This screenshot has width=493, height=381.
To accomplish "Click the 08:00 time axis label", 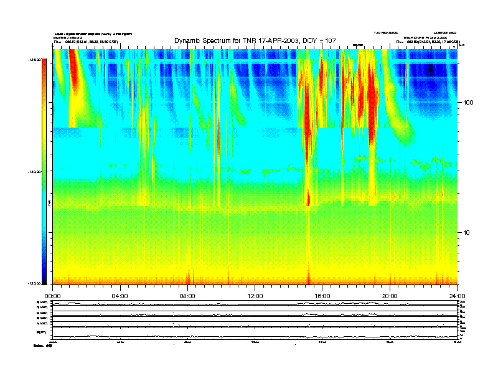I will pos(187,296).
